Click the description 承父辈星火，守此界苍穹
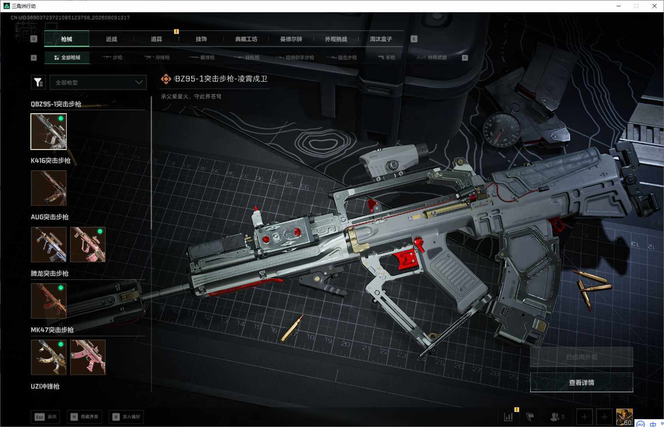The height and width of the screenshot is (427, 664). (191, 96)
